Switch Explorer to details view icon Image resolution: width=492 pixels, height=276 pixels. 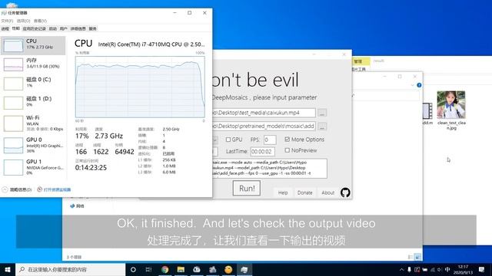[410, 257]
